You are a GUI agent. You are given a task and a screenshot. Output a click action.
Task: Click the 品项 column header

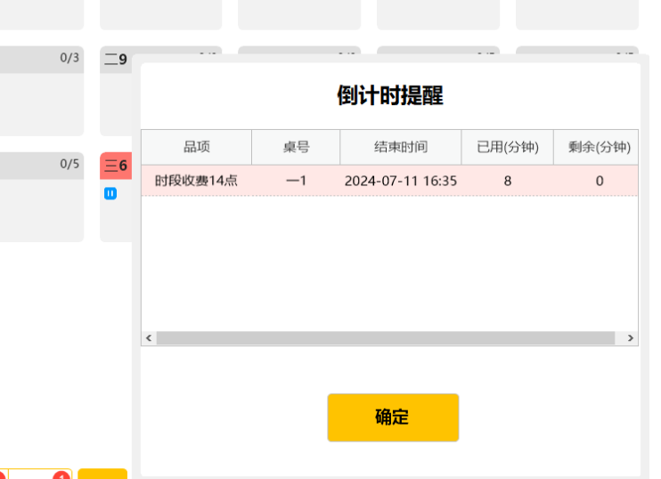(x=196, y=147)
